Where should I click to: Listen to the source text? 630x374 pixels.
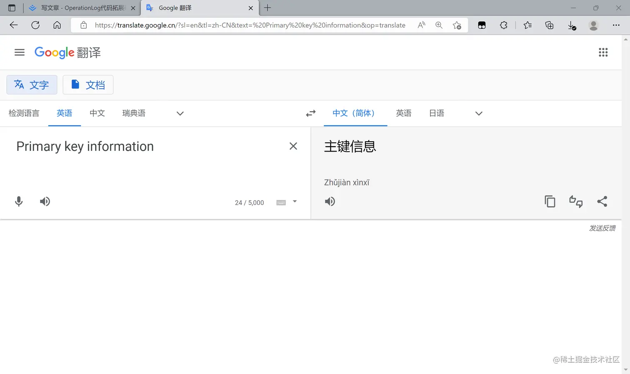pyautogui.click(x=45, y=202)
